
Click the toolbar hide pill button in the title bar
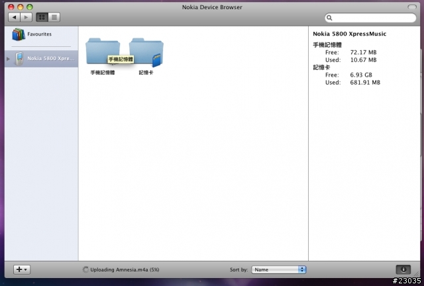(412, 7)
